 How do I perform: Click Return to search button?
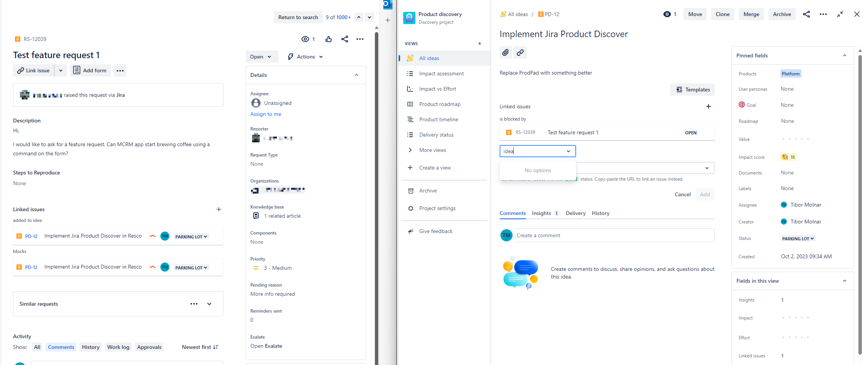coord(298,17)
